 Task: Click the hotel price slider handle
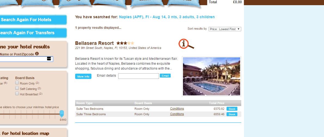point(62,114)
